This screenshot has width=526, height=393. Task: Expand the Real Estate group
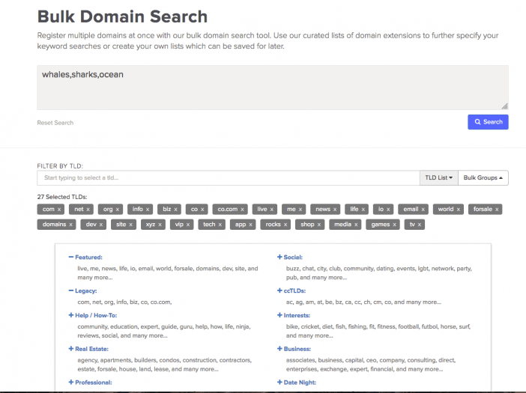(88, 349)
